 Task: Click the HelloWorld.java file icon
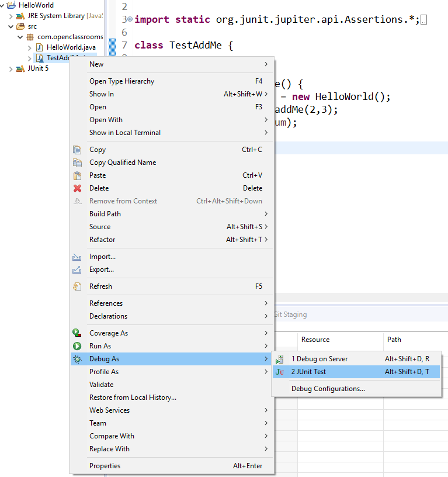click(x=39, y=47)
